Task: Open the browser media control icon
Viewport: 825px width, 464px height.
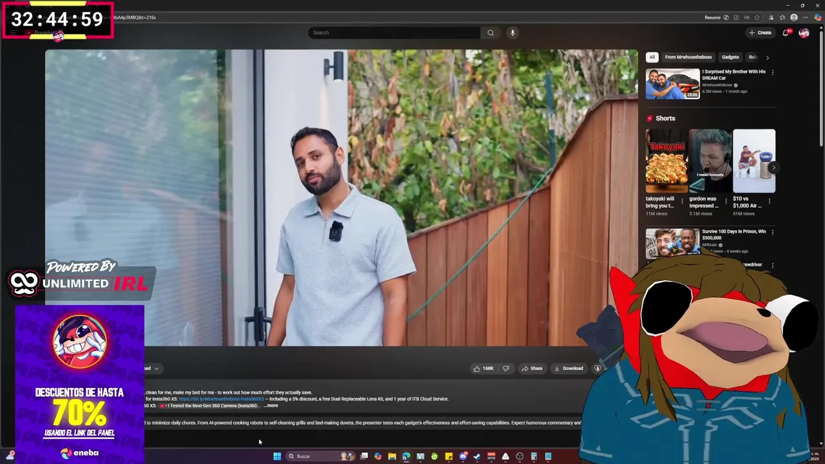Action: click(771, 17)
